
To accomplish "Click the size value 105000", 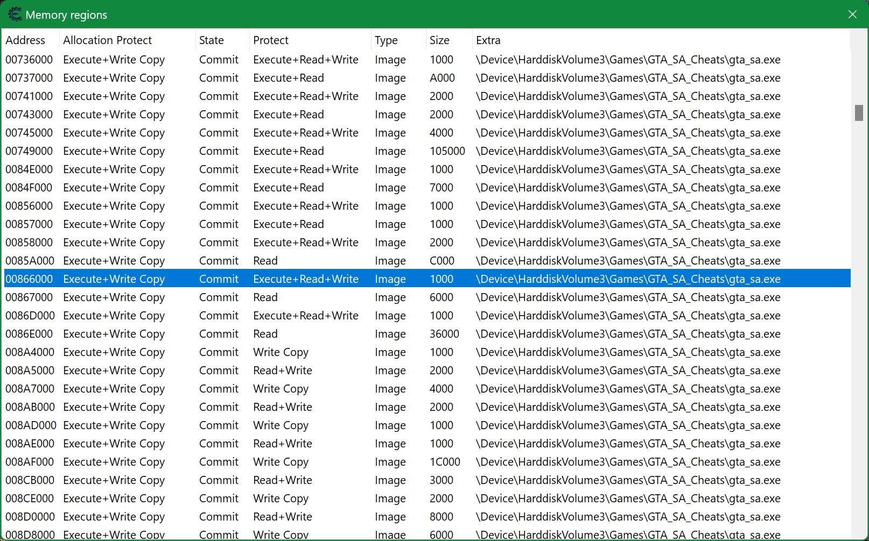I will pyautogui.click(x=447, y=151).
